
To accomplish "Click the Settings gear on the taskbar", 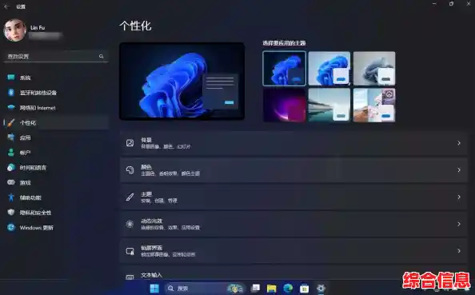I will [321, 289].
